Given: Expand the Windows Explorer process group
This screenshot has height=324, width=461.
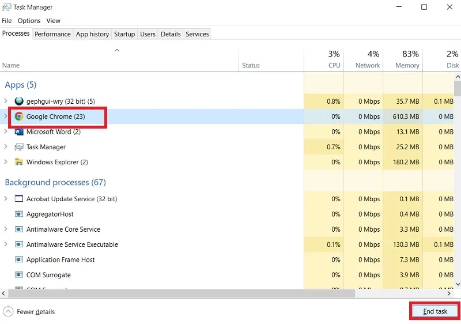Looking at the screenshot, I should pyautogui.click(x=6, y=162).
